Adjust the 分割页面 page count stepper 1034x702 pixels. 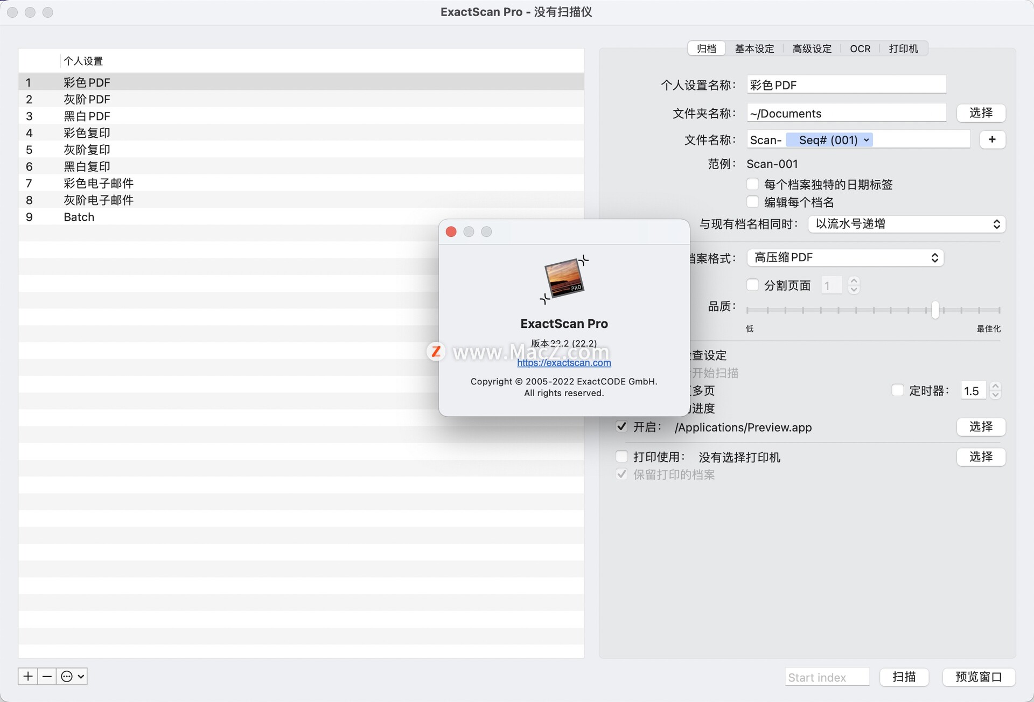pos(854,285)
